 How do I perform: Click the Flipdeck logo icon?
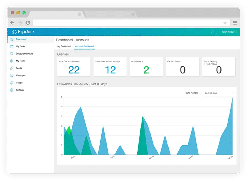click(x=14, y=32)
